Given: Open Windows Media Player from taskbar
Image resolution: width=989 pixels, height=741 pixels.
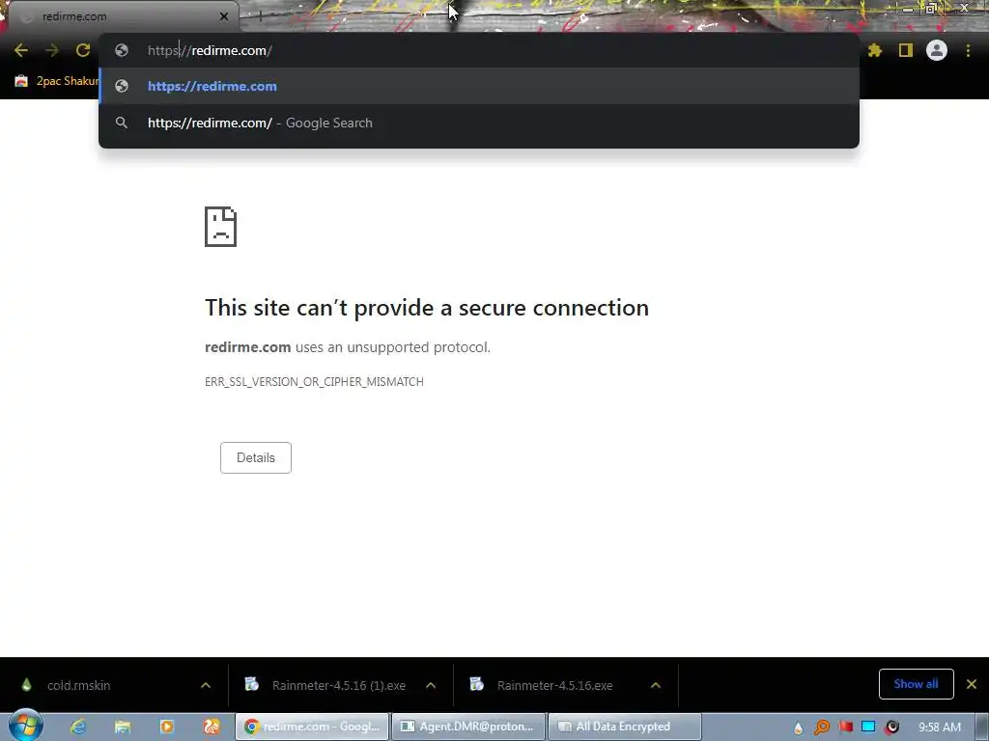Looking at the screenshot, I should [166, 727].
